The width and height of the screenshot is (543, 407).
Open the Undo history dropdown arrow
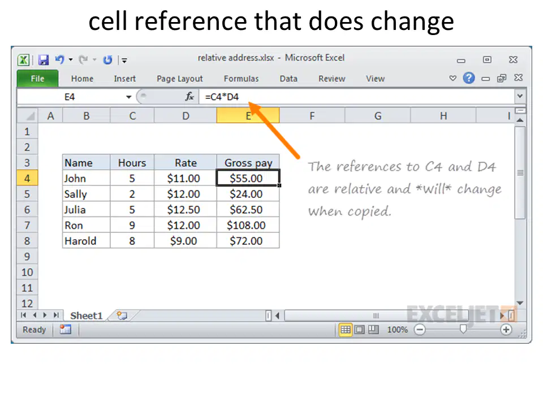point(71,60)
